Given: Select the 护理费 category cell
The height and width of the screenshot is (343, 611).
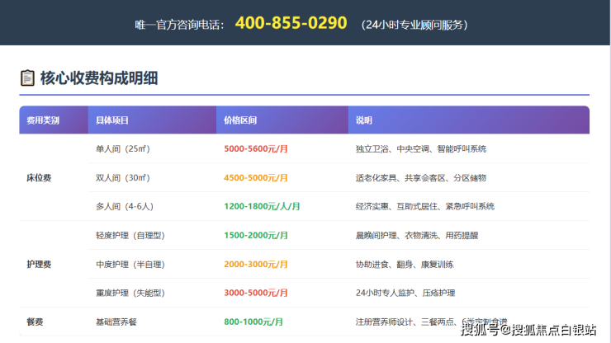Looking at the screenshot, I should [39, 265].
